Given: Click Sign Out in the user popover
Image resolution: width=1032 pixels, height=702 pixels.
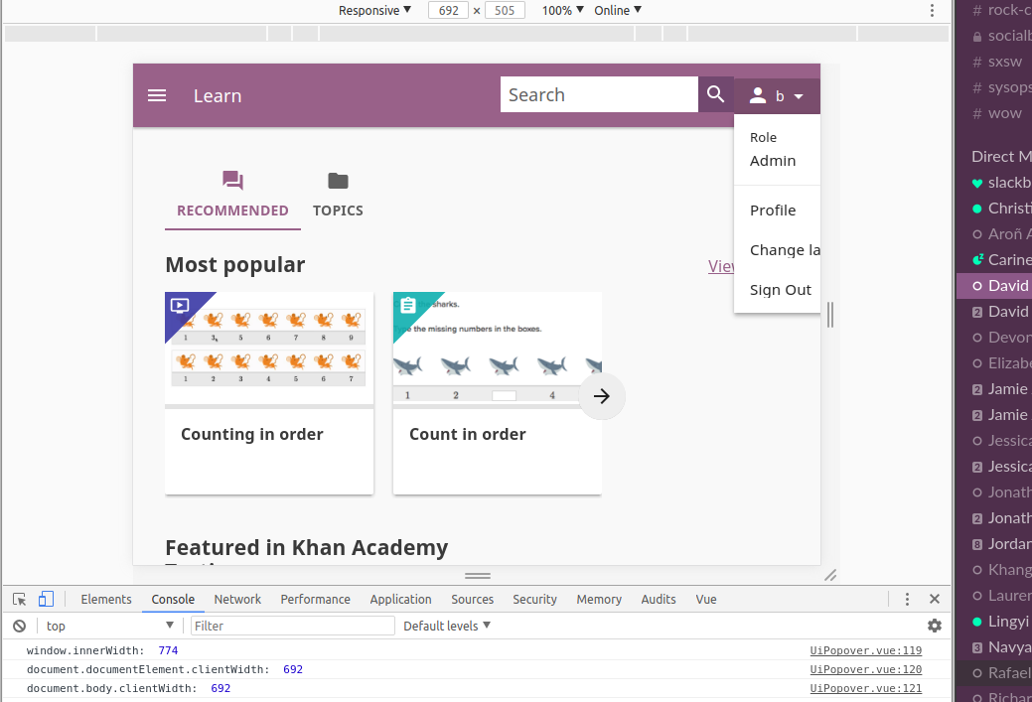Looking at the screenshot, I should point(780,289).
